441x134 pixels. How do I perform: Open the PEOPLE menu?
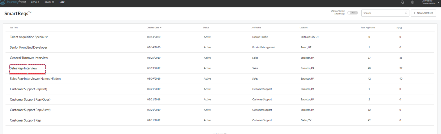tap(35, 2)
